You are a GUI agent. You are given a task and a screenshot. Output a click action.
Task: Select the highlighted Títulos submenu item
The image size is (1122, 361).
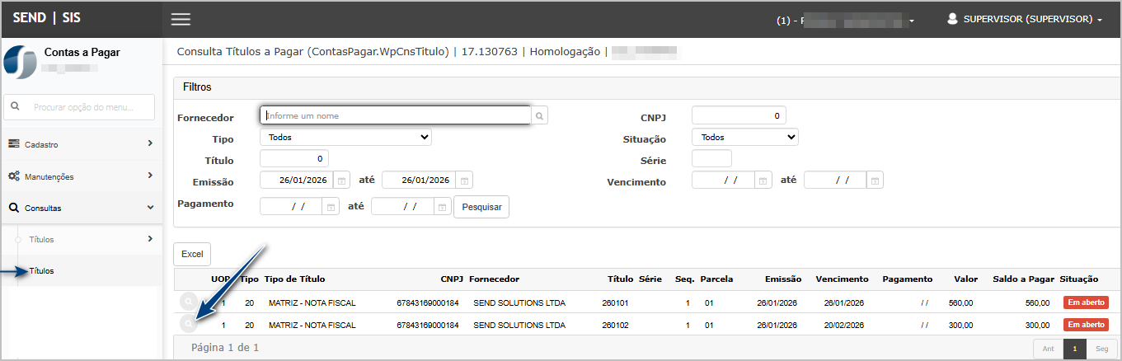coord(41,271)
